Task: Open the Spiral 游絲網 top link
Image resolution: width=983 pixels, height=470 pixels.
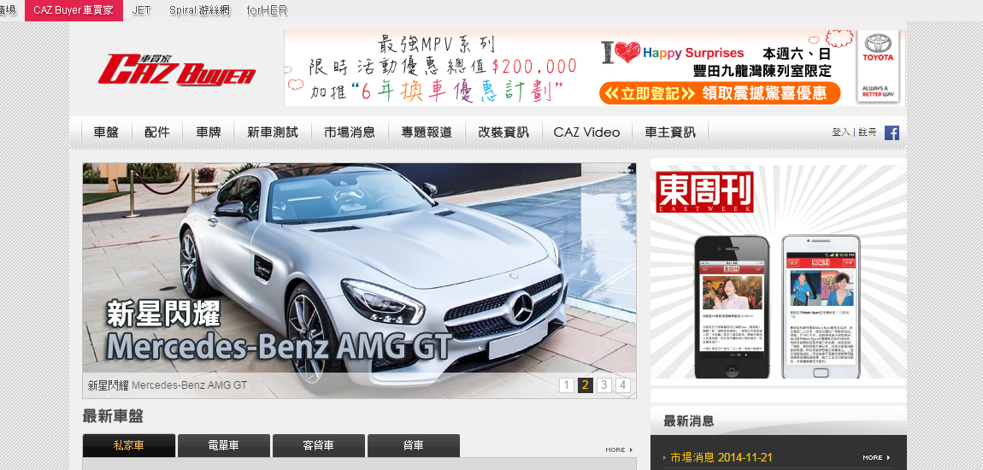Action: (x=199, y=10)
